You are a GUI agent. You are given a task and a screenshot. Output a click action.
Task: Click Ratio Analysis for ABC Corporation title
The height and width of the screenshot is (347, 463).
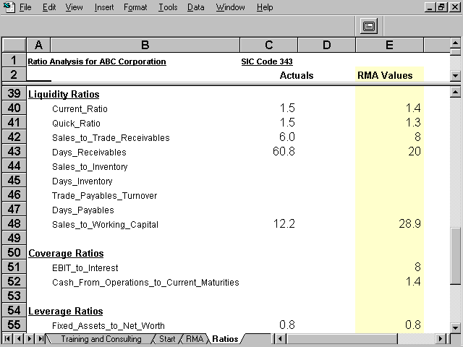coord(97,61)
